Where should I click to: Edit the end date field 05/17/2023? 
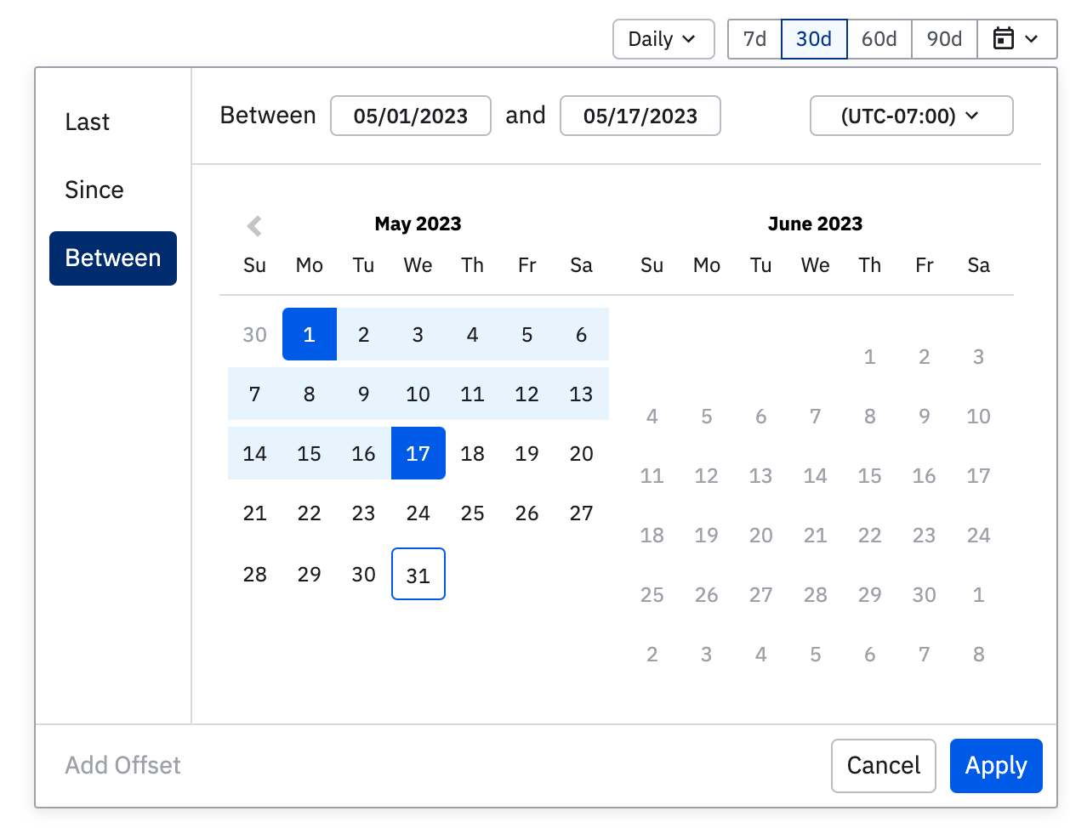[x=640, y=116]
